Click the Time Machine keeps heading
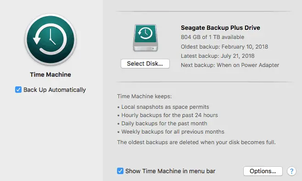The height and width of the screenshot is (181, 302). point(145,96)
